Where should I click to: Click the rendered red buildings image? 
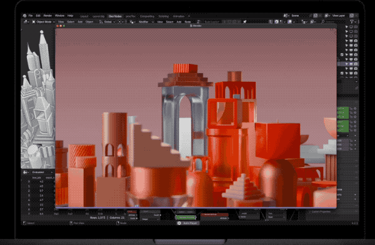coord(196,117)
